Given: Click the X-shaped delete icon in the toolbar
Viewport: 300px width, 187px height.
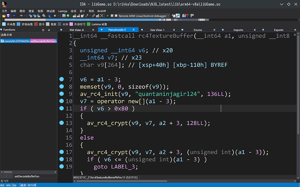Looking at the screenshot, I should tap(102, 16).
